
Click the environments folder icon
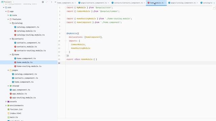pos(8,106)
